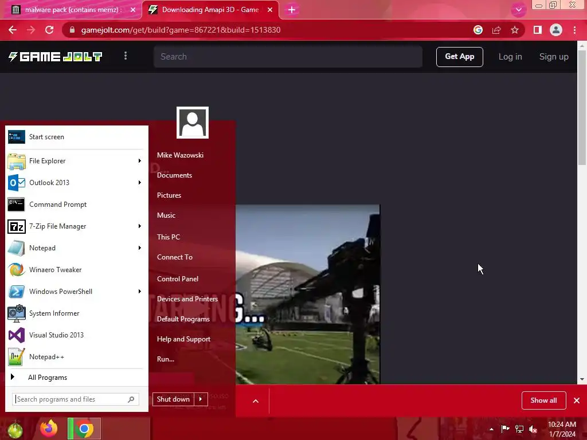Open Windows PowerShell icon
This screenshot has width=587, height=440.
[17, 292]
